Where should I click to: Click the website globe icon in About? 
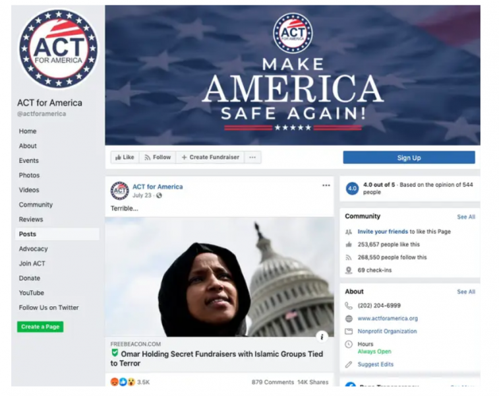[349, 319]
